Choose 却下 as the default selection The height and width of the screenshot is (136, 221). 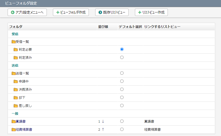[122, 98]
